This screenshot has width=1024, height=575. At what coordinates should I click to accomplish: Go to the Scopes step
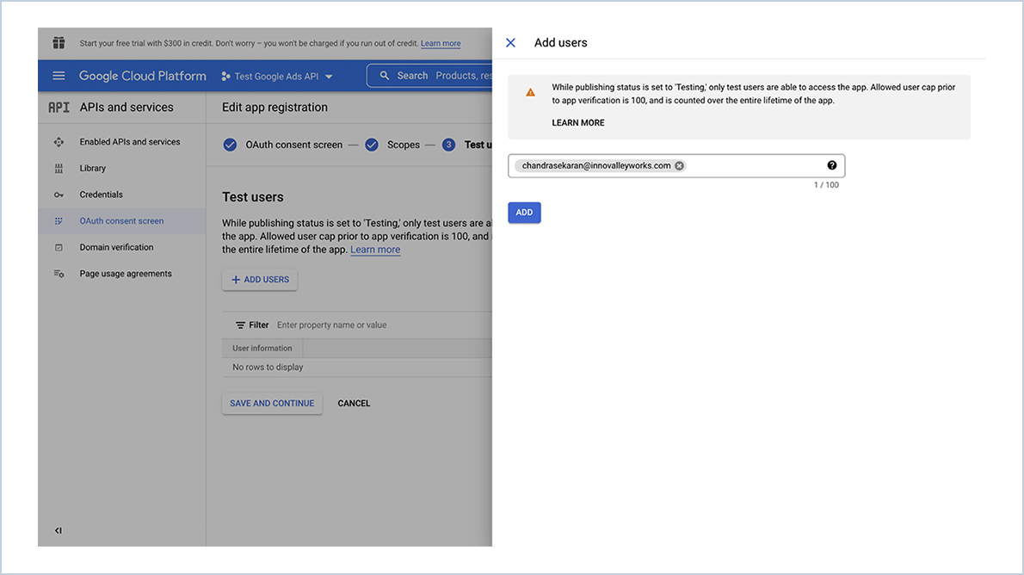tap(404, 145)
